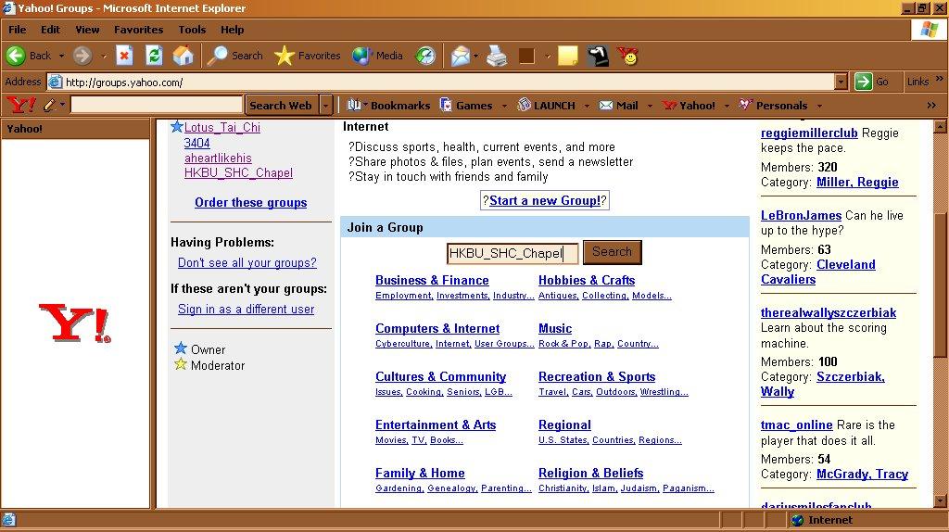
Task: Click the pencil edit icon on Yahoo toolbar
Action: click(49, 106)
